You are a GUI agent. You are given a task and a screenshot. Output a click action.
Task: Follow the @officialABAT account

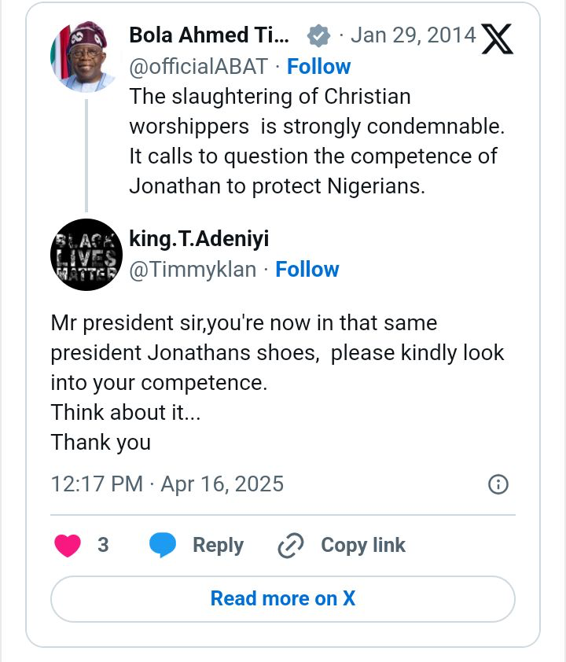(x=318, y=67)
